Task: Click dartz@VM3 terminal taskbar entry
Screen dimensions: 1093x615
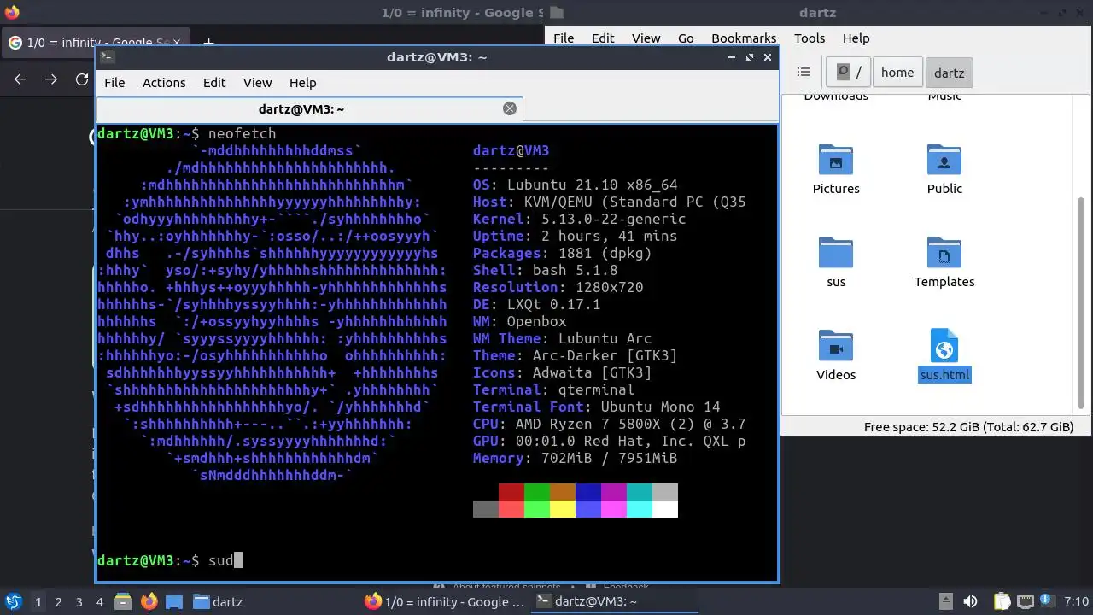Action: [616, 601]
